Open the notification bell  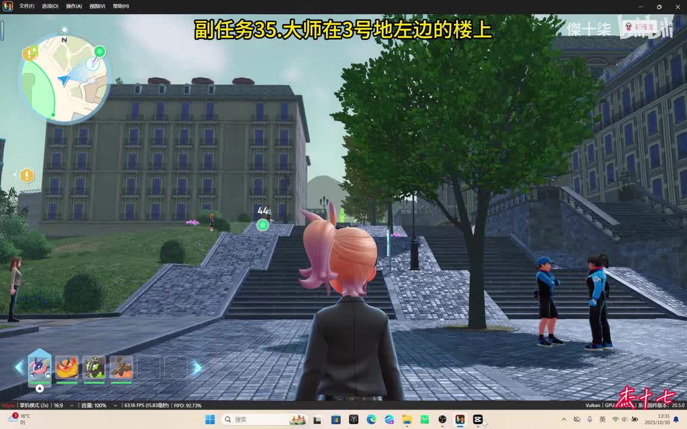tap(676, 419)
